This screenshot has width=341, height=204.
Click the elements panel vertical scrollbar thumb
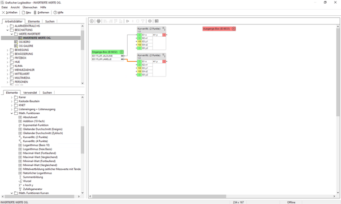click(x=82, y=140)
